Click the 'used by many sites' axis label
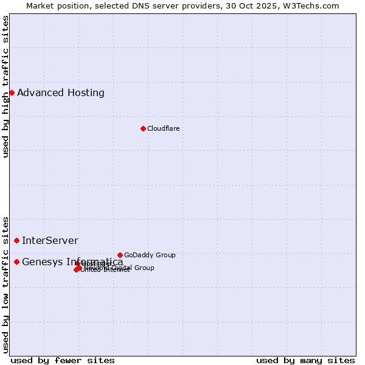Viewport: 365px width, 365px height. pos(305,360)
